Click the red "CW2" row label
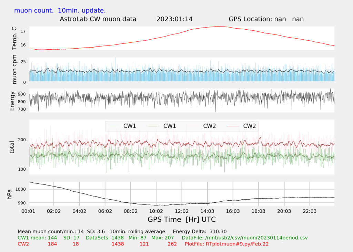The height and width of the screenshot is (252, 353). (x=23, y=244)
